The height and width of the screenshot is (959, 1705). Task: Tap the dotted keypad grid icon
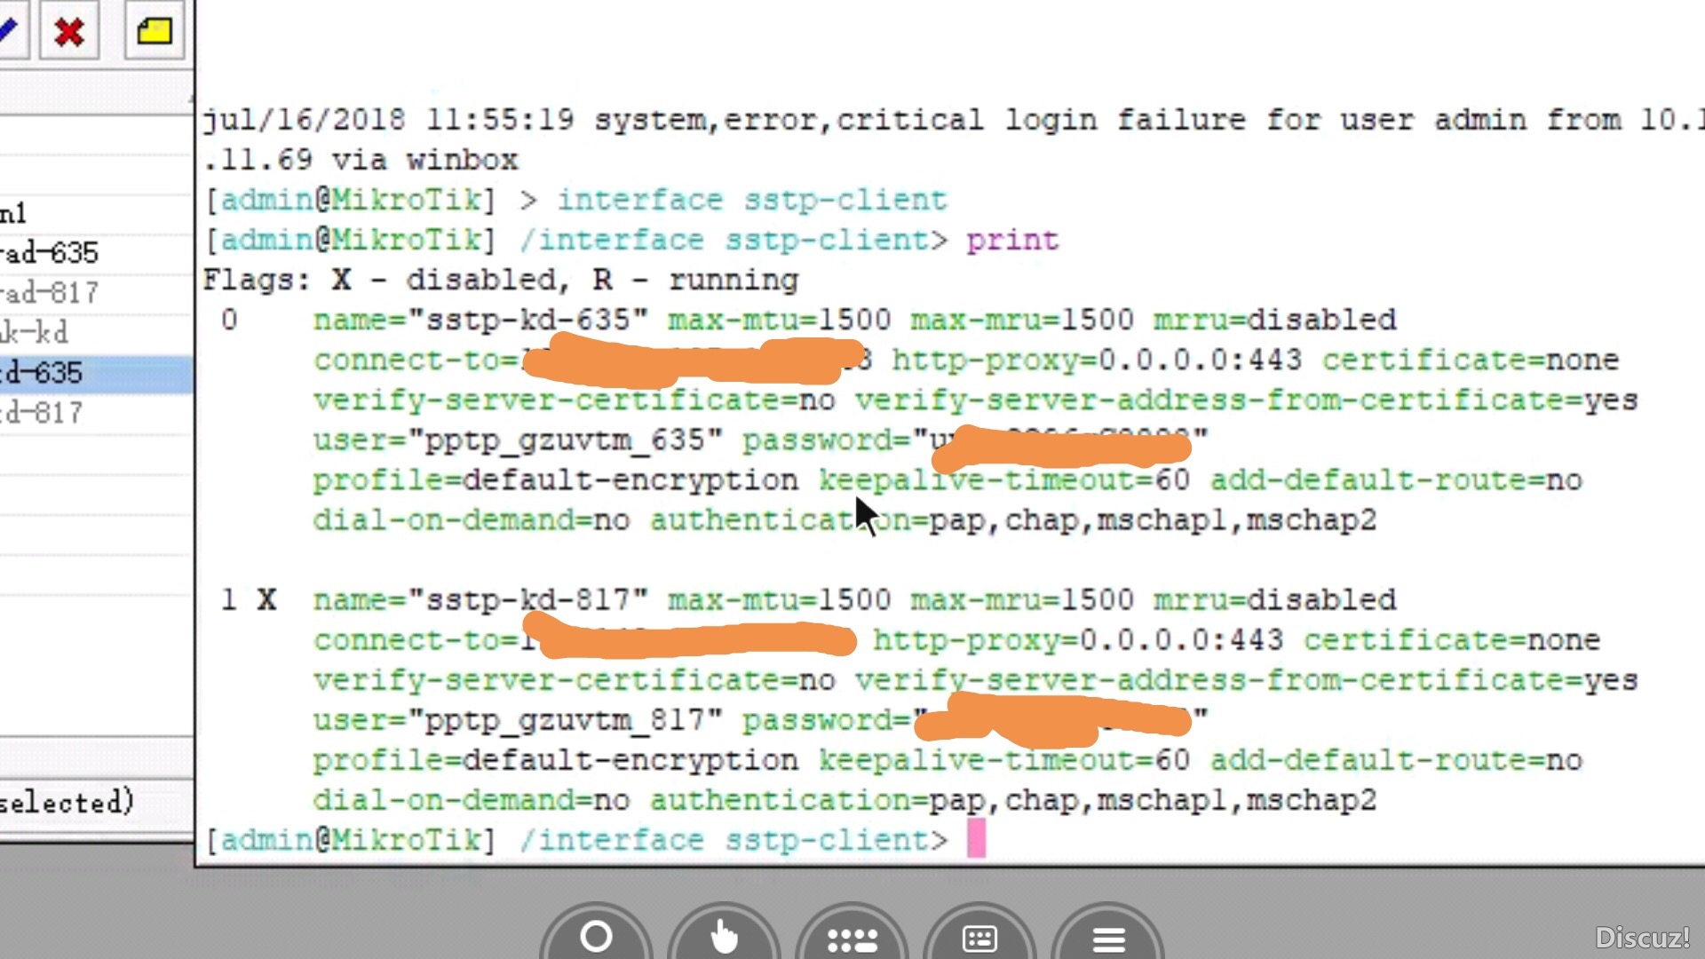pos(852,938)
